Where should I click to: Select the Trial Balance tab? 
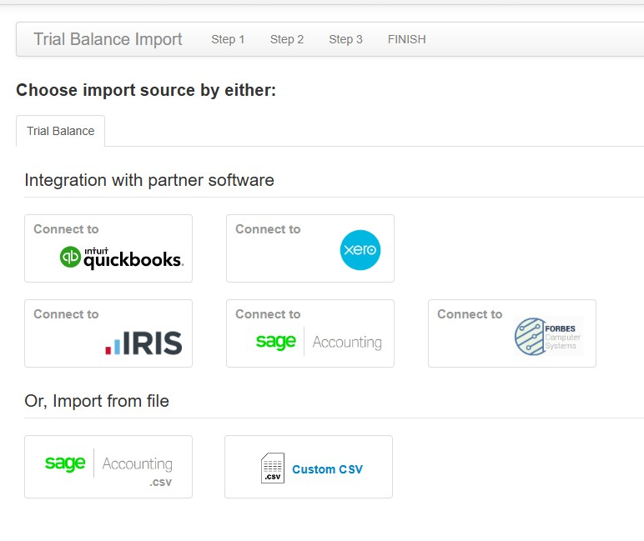tap(60, 131)
